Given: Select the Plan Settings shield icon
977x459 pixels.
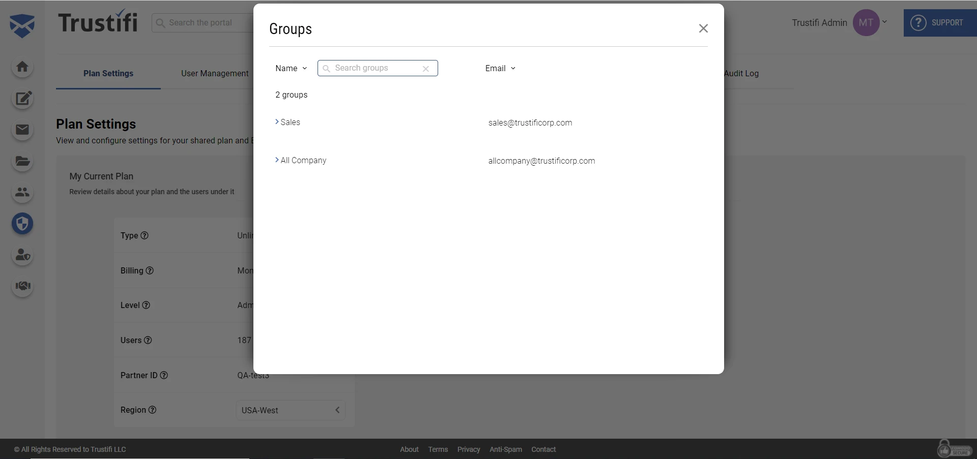Looking at the screenshot, I should click(x=22, y=224).
